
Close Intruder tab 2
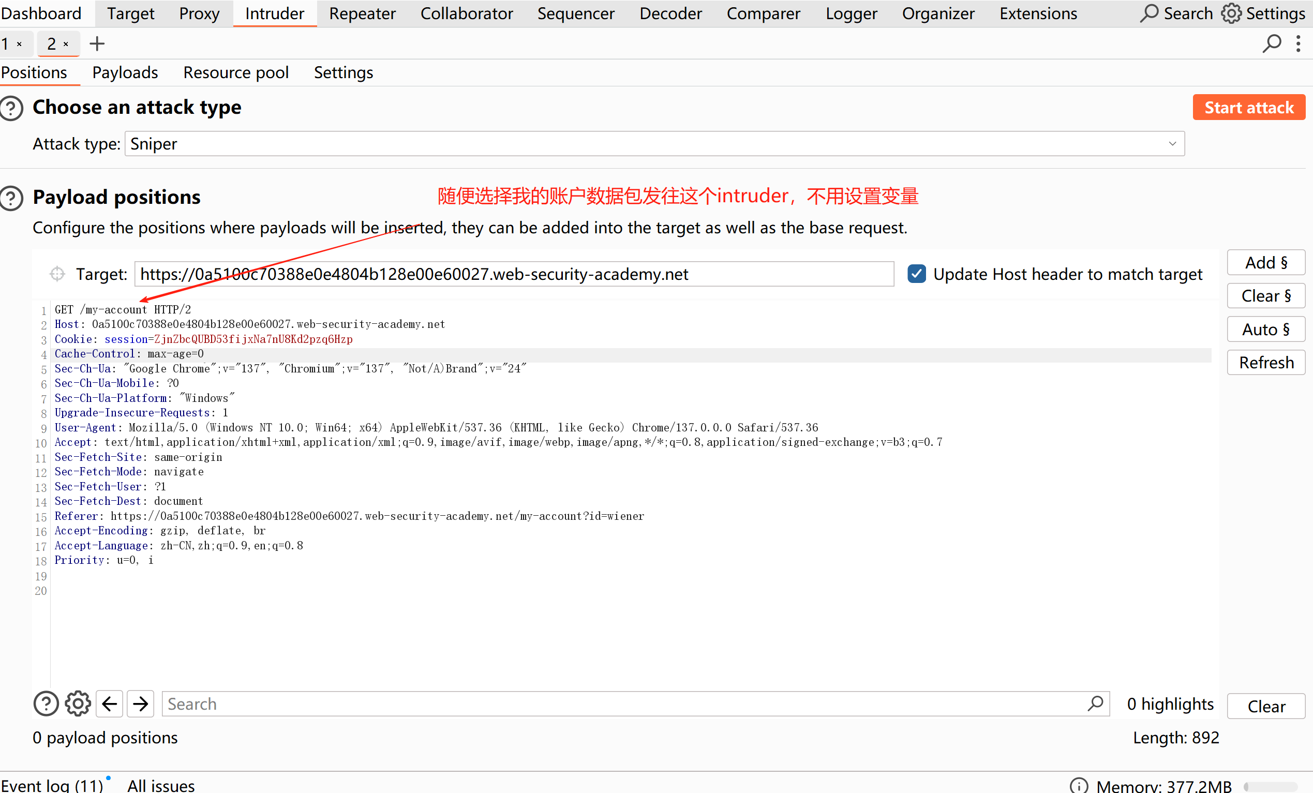pyautogui.click(x=66, y=44)
